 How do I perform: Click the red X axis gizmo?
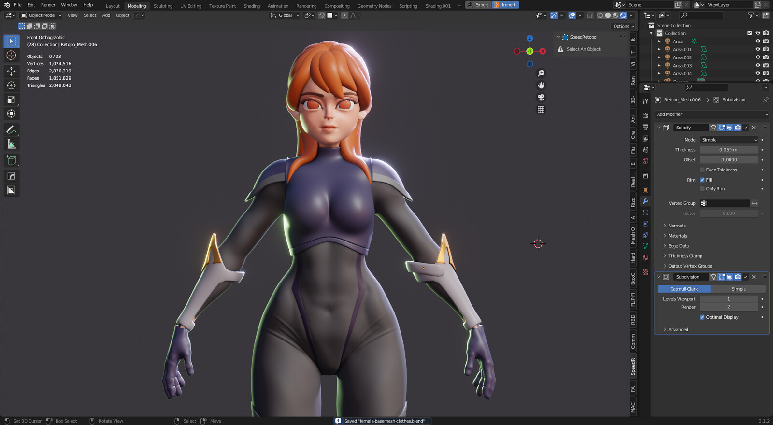[543, 51]
